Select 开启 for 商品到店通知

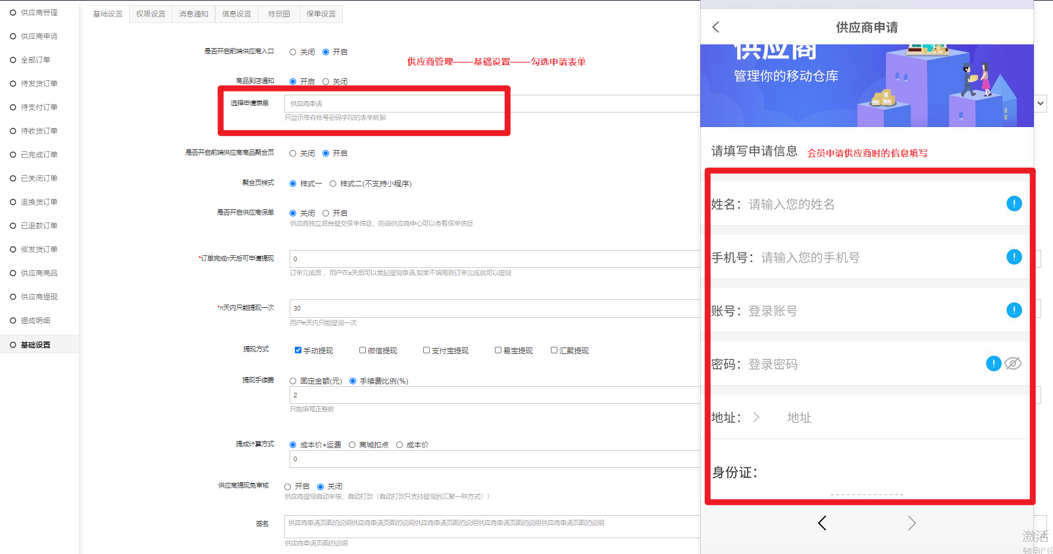[293, 82]
